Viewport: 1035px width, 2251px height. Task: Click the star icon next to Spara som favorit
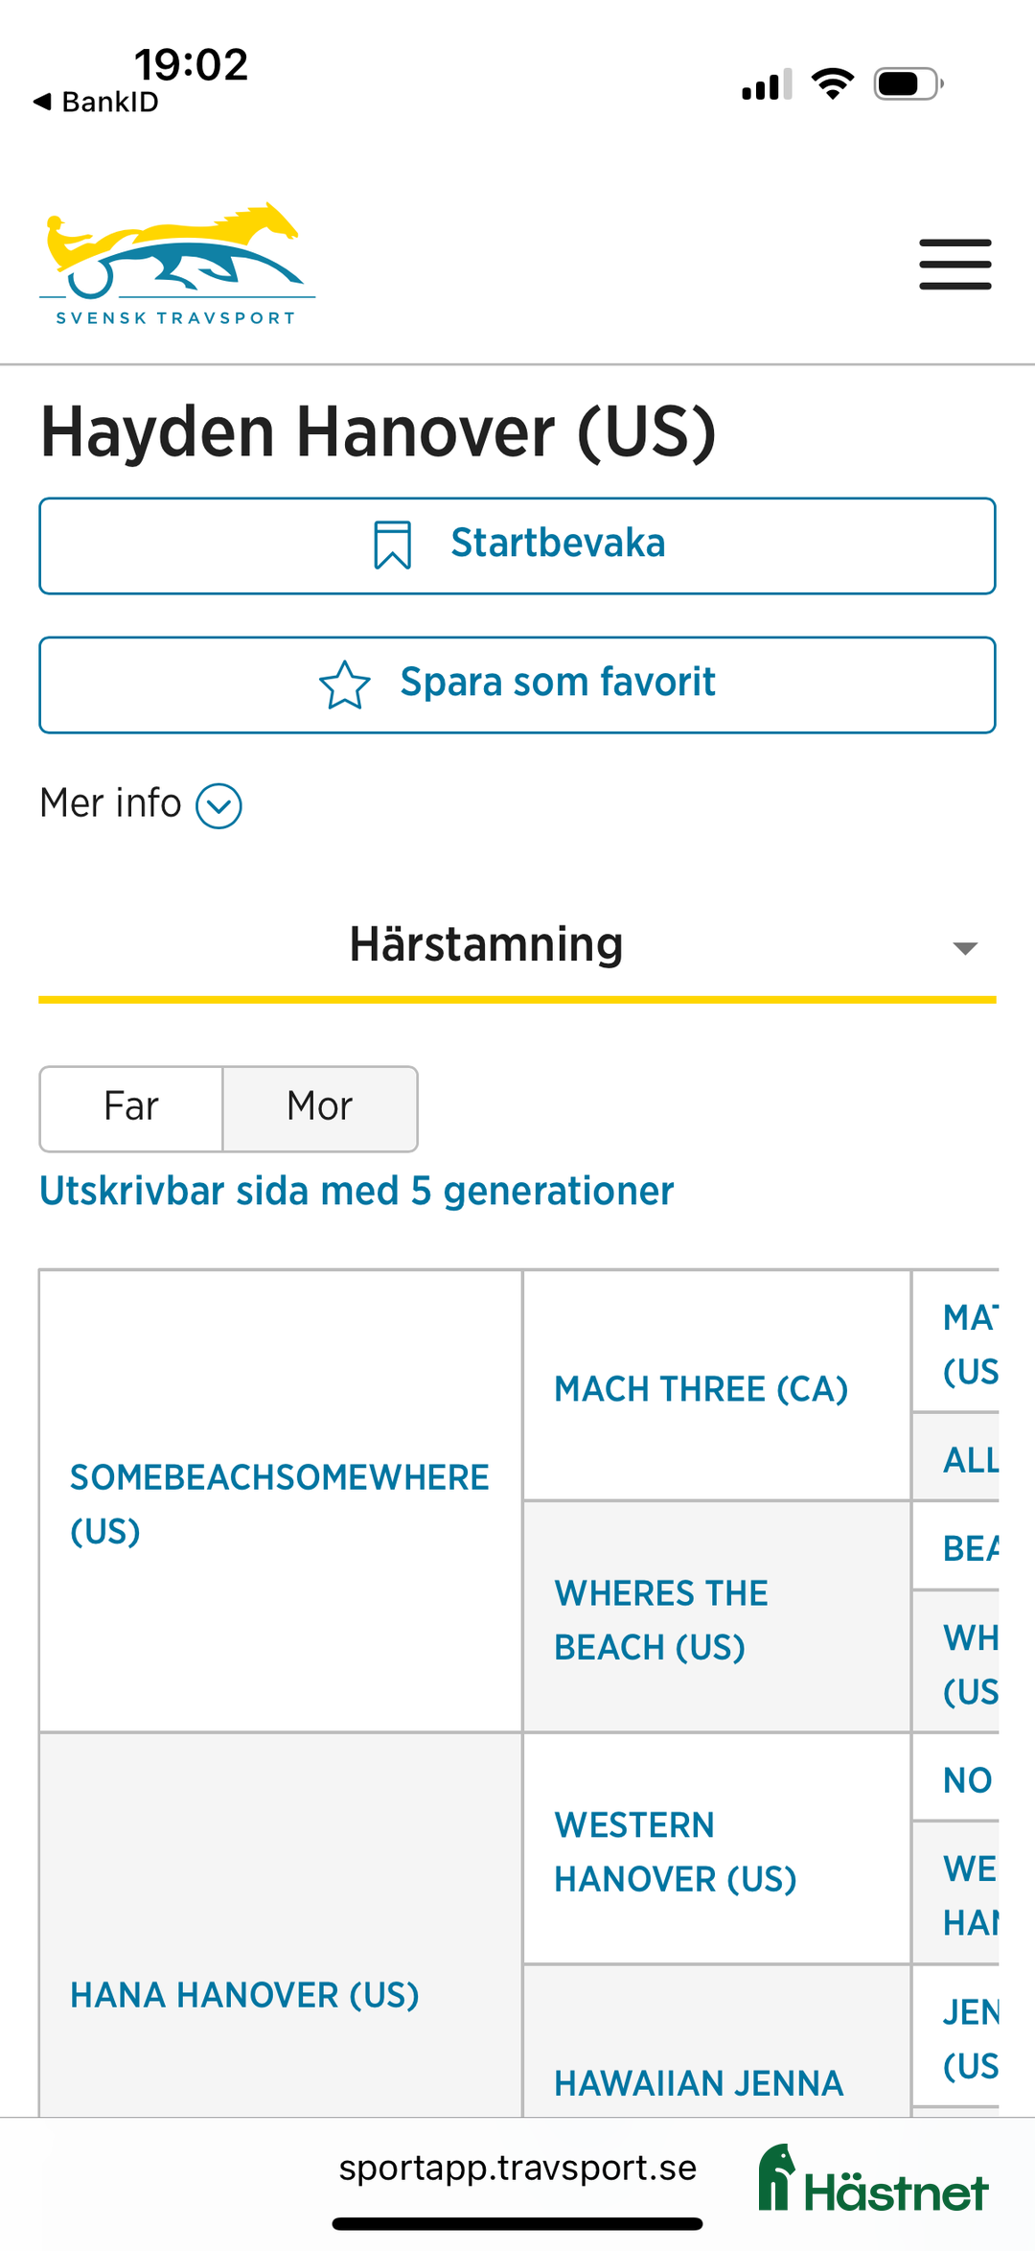point(347,683)
